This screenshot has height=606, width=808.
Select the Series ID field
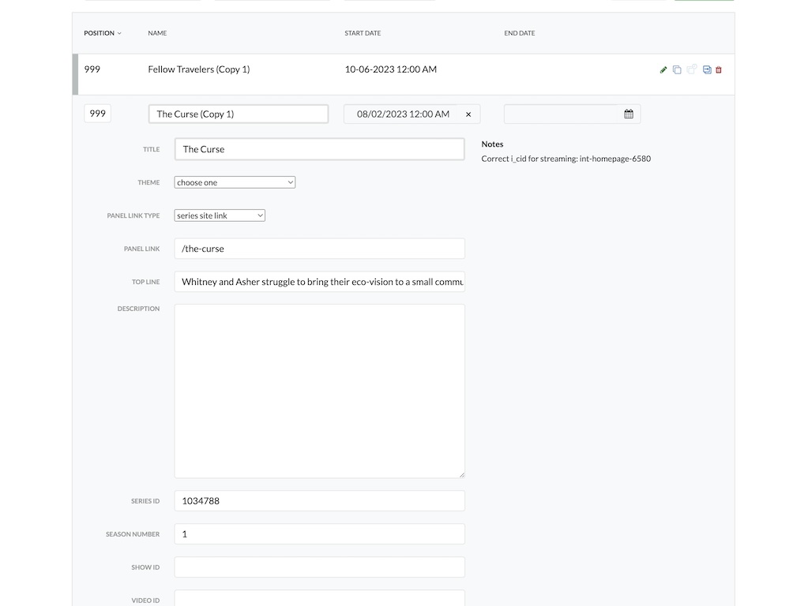point(320,501)
